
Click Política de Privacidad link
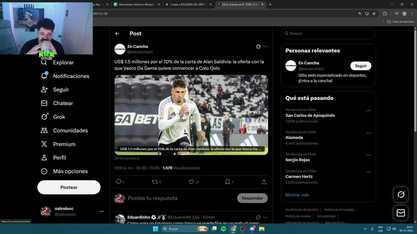pos(339,210)
